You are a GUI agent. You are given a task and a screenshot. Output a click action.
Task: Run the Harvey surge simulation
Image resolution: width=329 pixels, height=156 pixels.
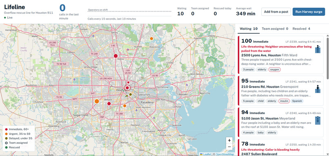pos(309,12)
